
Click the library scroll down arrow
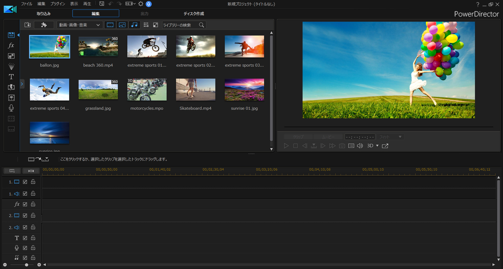pyautogui.click(x=271, y=149)
